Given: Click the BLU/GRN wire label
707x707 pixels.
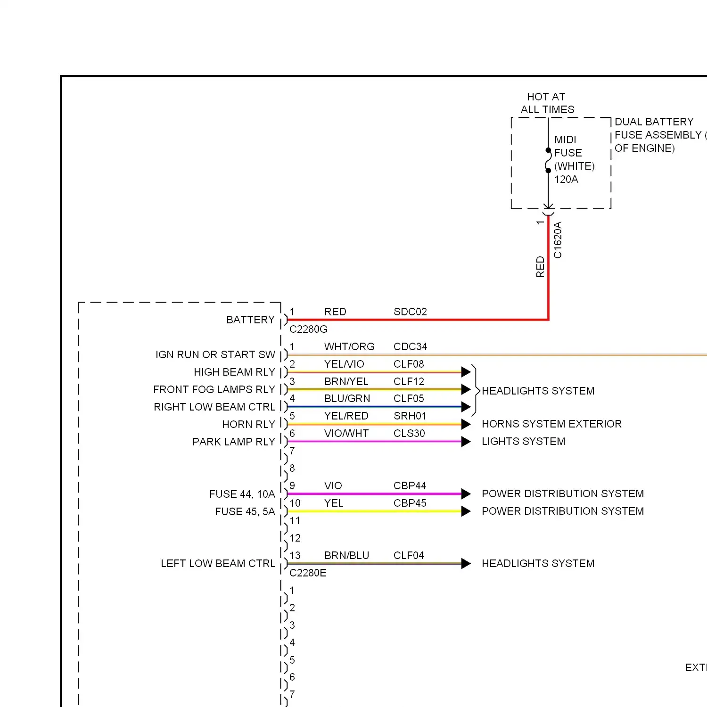Looking at the screenshot, I should tap(347, 398).
